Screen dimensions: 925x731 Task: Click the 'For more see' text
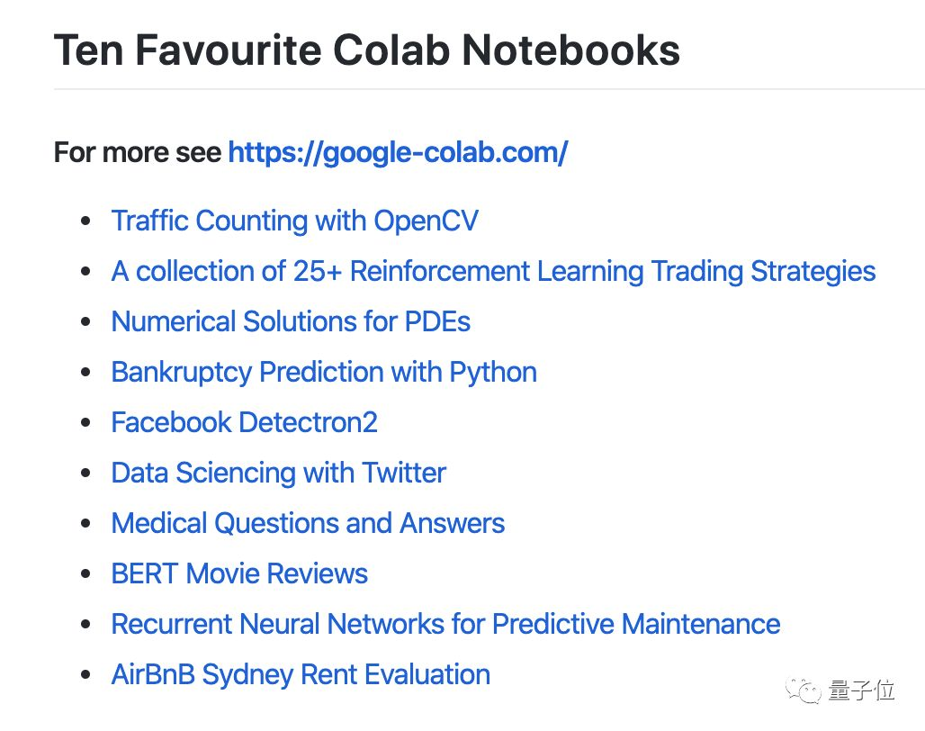pyautogui.click(x=138, y=152)
